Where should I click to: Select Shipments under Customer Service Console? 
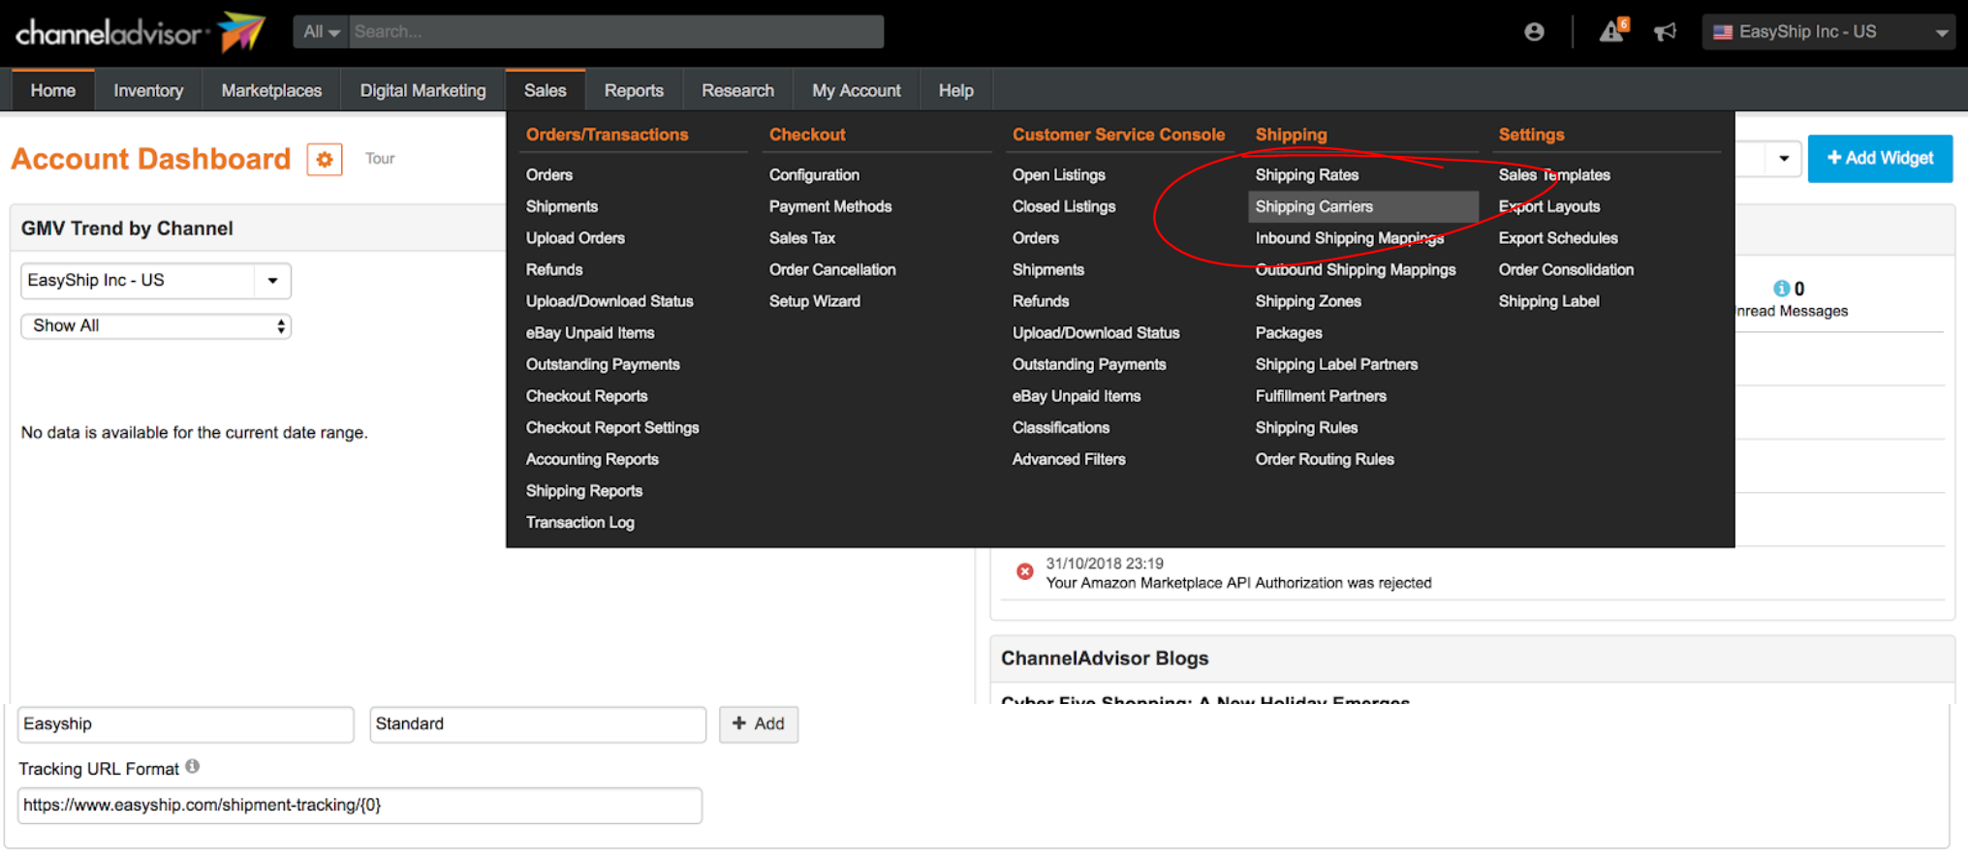click(1048, 270)
